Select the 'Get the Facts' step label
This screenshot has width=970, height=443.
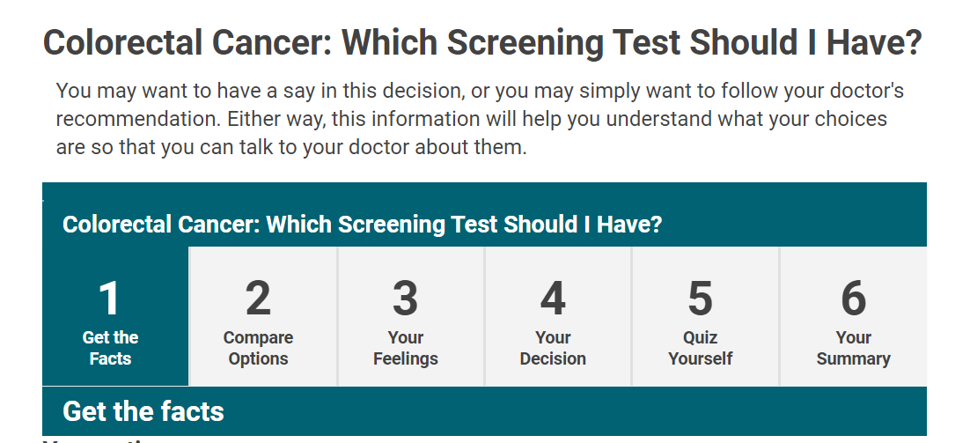click(x=110, y=348)
